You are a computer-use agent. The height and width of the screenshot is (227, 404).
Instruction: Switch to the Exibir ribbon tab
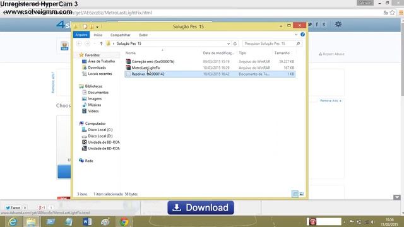(143, 35)
